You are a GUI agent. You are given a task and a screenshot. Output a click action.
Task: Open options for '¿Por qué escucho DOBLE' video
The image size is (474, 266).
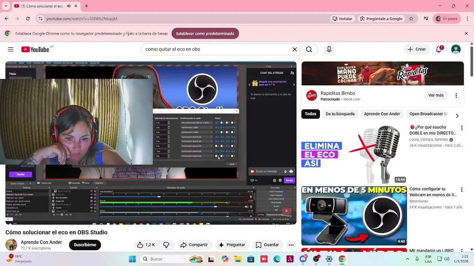click(461, 128)
